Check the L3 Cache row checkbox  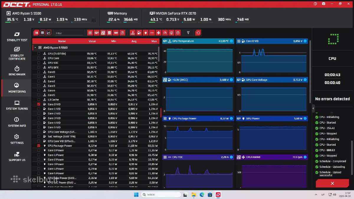(39, 100)
